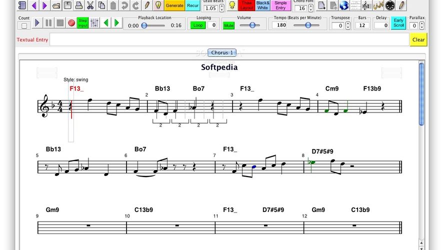444x250 pixels.
Task: Toggle the green Mute button
Action: pyautogui.click(x=228, y=25)
